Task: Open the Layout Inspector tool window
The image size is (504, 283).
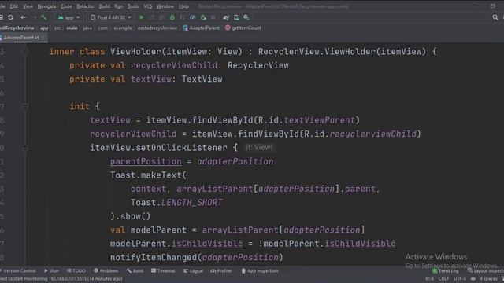Action: point(486,271)
